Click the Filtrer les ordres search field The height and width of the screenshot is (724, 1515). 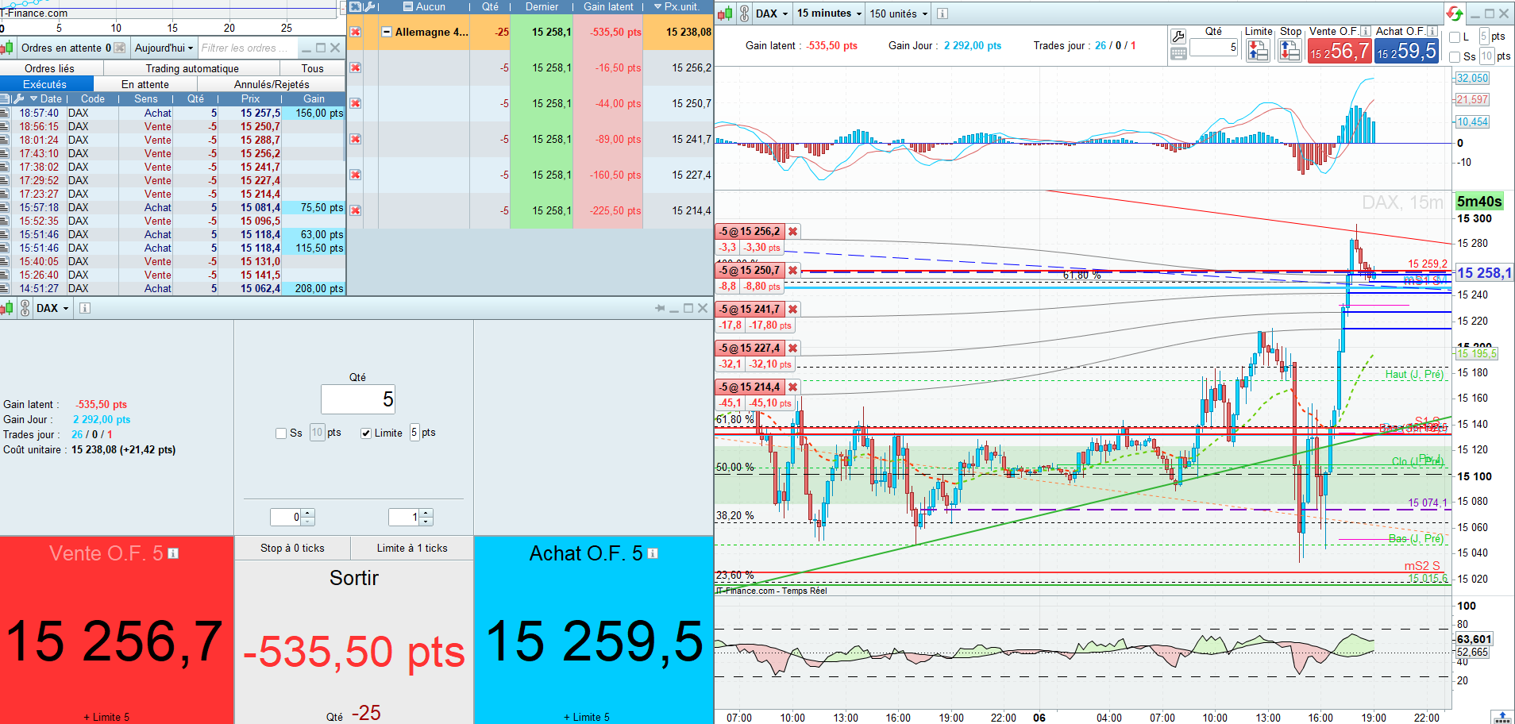coord(247,48)
